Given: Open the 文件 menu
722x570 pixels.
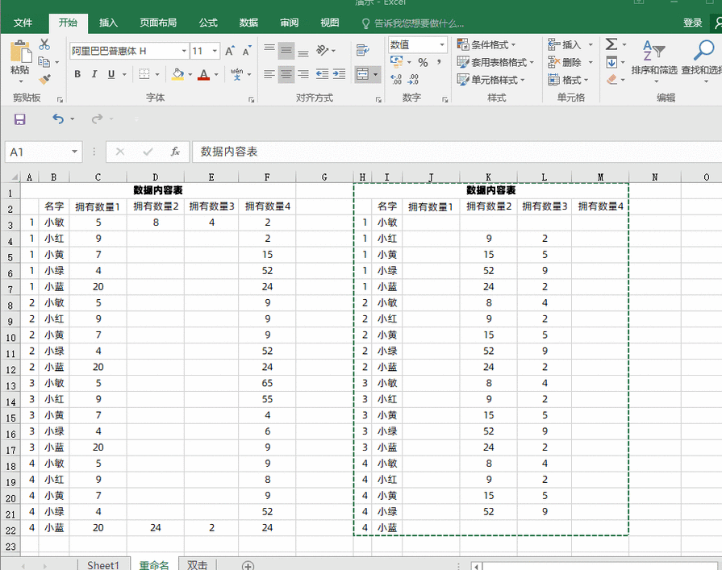Looking at the screenshot, I should pos(25,23).
